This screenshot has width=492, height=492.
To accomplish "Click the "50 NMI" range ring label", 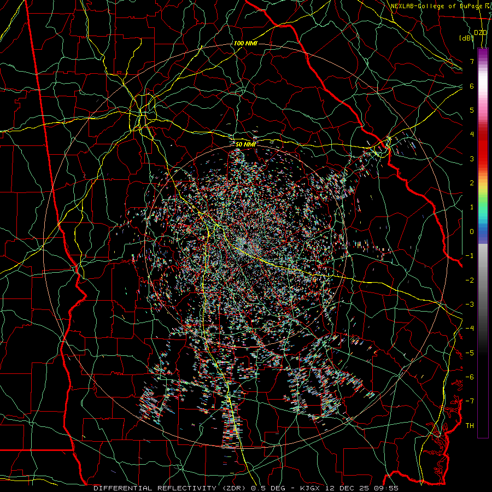I will coord(245,144).
